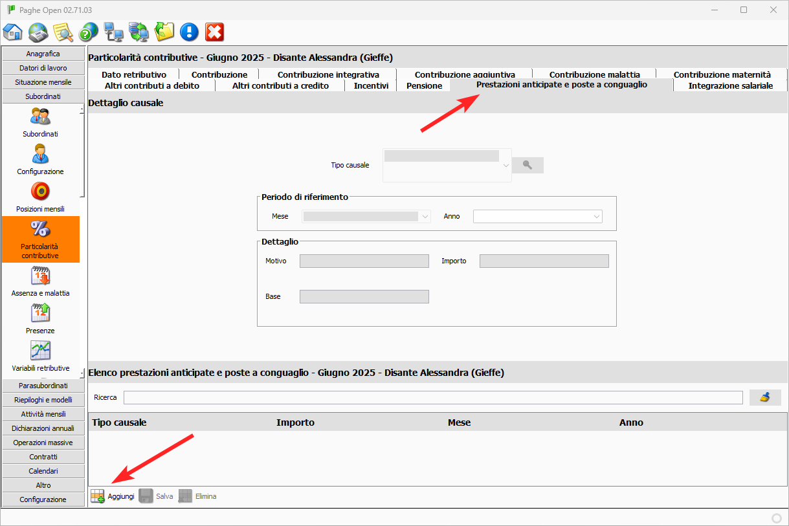Open the globe with newspaper icon
The image size is (789, 526).
(38, 32)
